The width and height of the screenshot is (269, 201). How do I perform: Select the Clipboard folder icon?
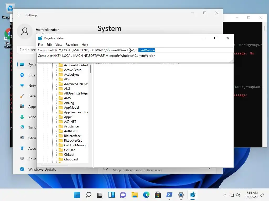pyautogui.click(x=61, y=159)
